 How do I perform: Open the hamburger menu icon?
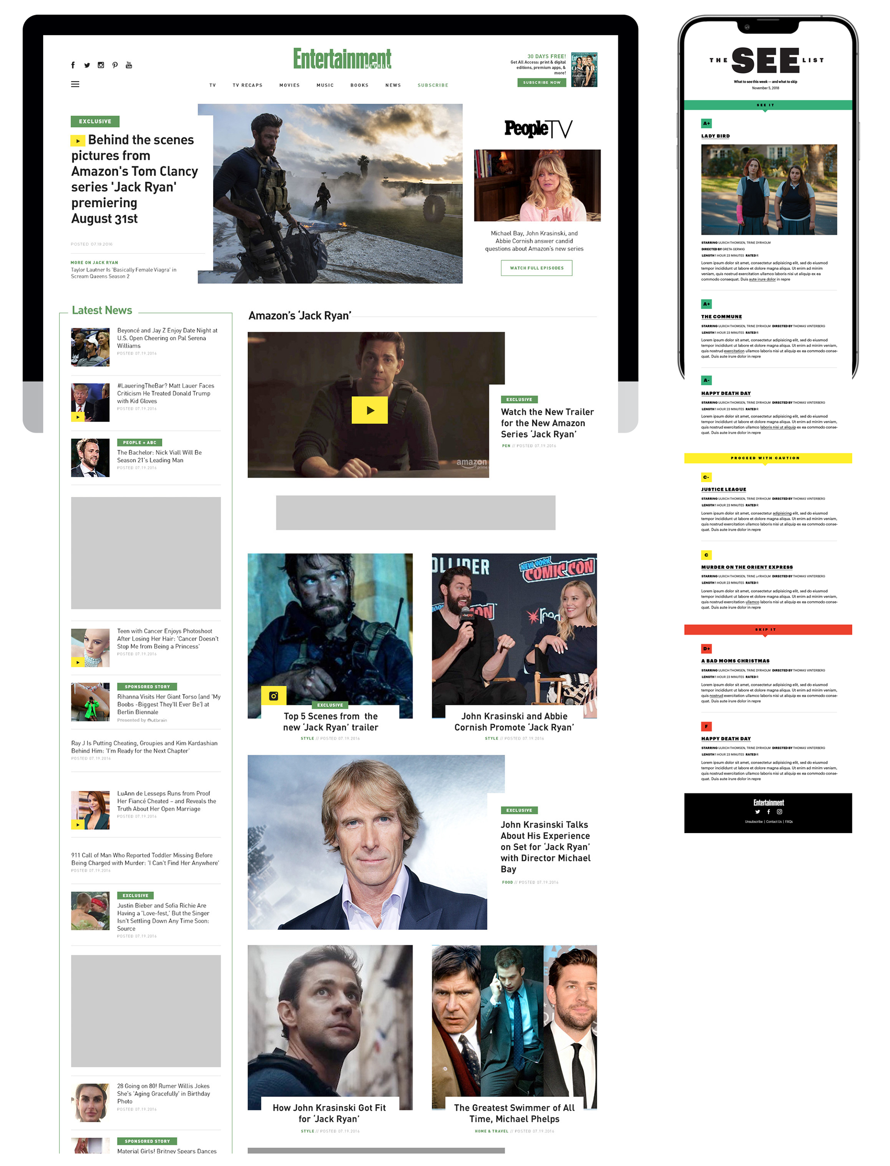click(75, 84)
